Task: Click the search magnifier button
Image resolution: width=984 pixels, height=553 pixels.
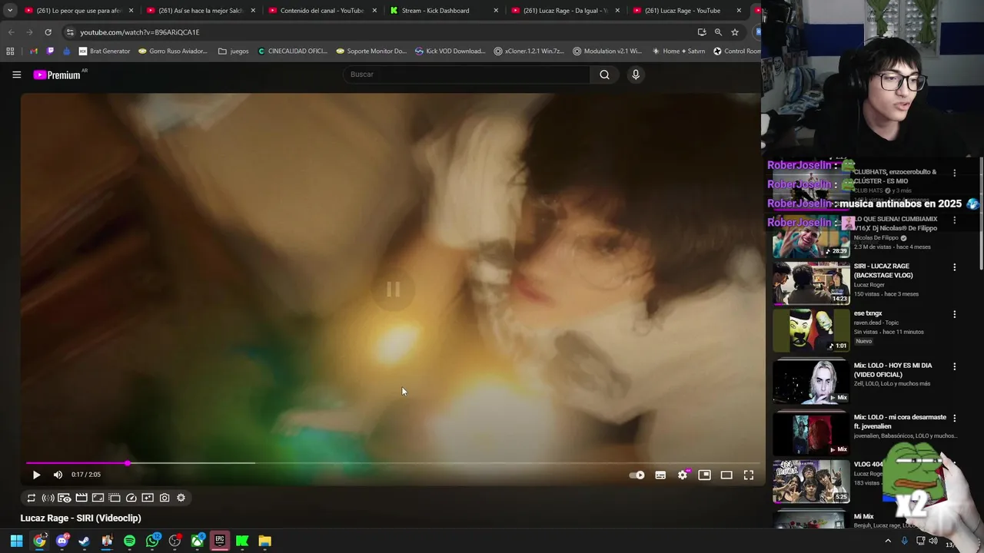Action: point(604,75)
